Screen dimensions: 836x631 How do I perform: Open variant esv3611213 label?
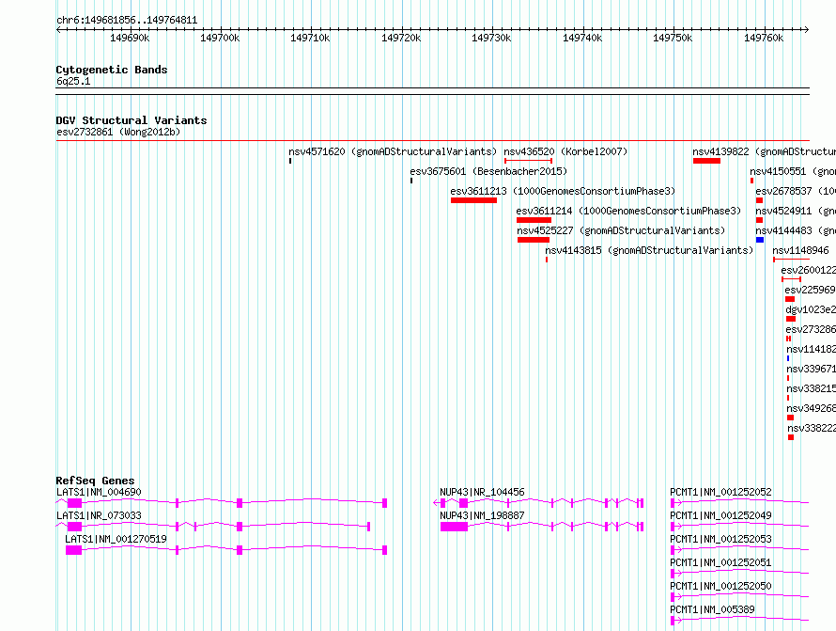(x=563, y=191)
